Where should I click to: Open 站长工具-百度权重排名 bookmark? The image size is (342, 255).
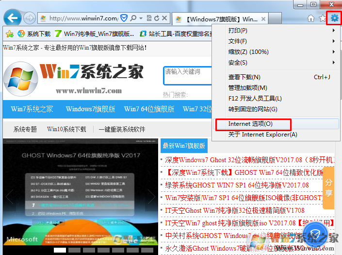[176, 34]
